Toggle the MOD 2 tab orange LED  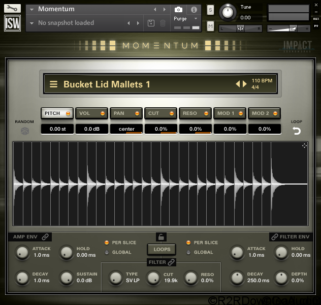(275, 113)
